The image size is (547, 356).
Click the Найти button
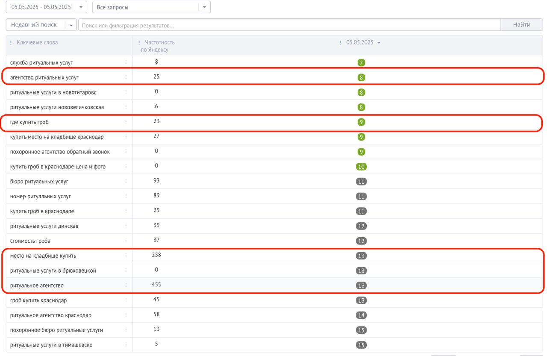point(521,25)
